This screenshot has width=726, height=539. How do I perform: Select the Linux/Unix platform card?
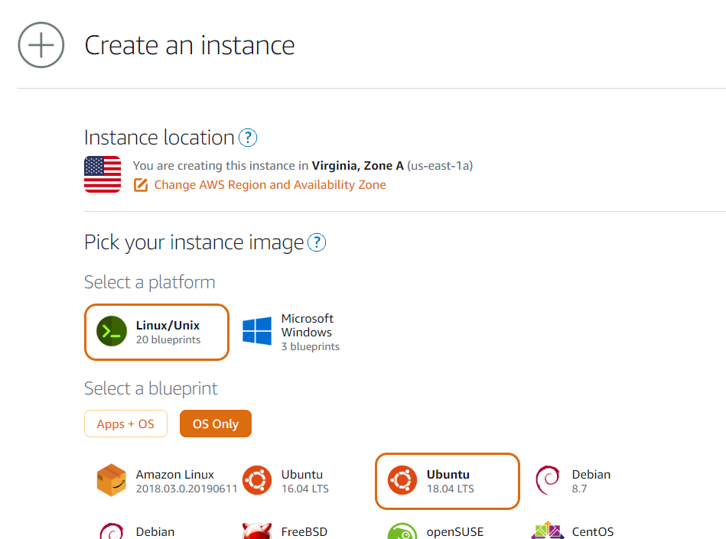point(157,332)
